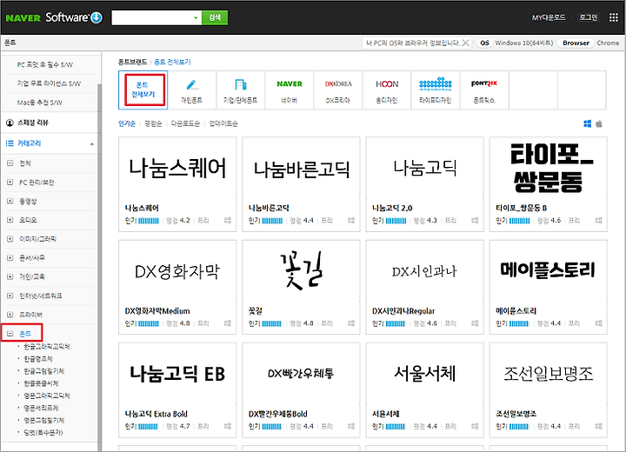Expand the 이미지/그래픽 category
The image size is (626, 452).
(10, 239)
